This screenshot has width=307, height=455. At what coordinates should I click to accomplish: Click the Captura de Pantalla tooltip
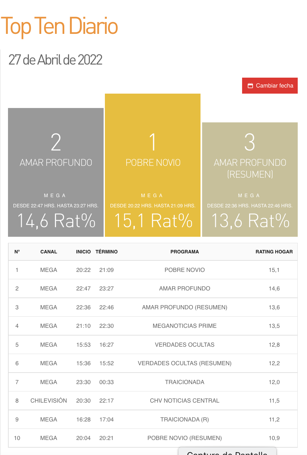point(227,452)
